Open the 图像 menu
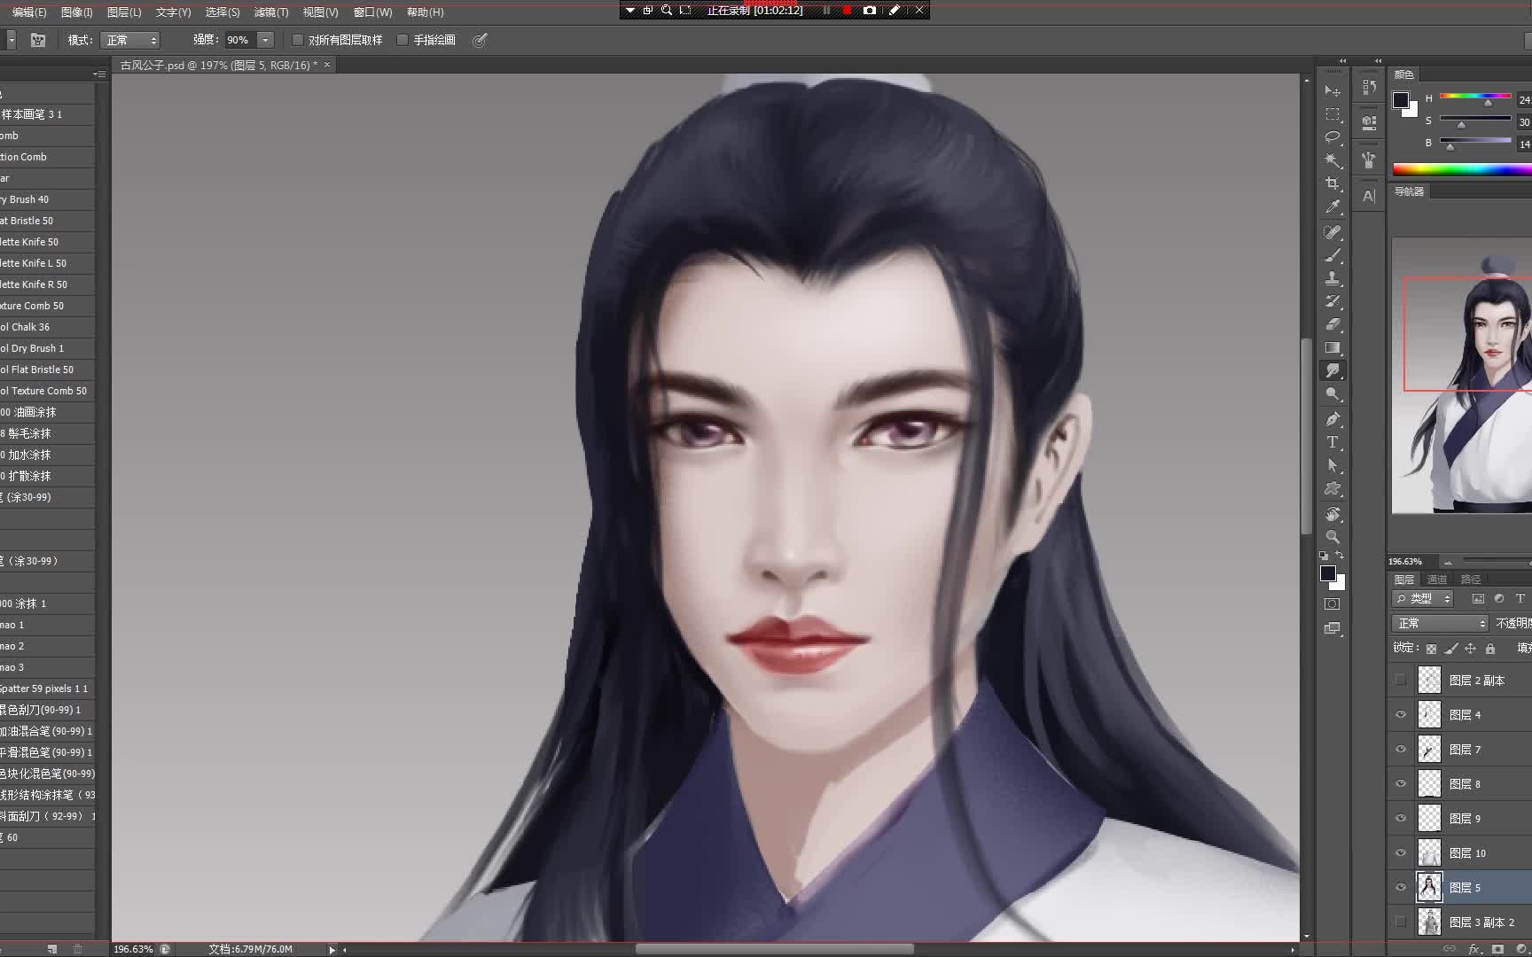 [75, 12]
